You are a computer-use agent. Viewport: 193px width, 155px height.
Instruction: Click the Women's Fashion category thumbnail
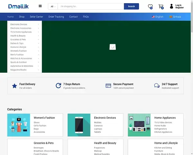point(19,125)
